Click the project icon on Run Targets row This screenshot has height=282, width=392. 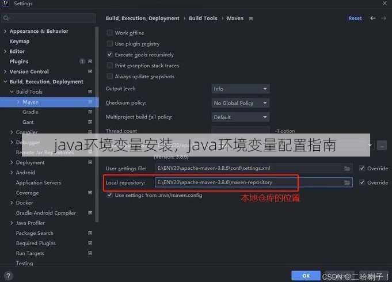point(90,253)
